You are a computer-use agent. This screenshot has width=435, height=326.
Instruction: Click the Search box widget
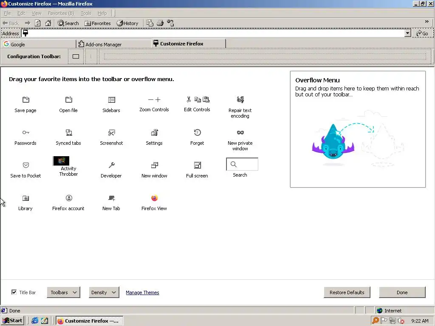[x=242, y=164]
